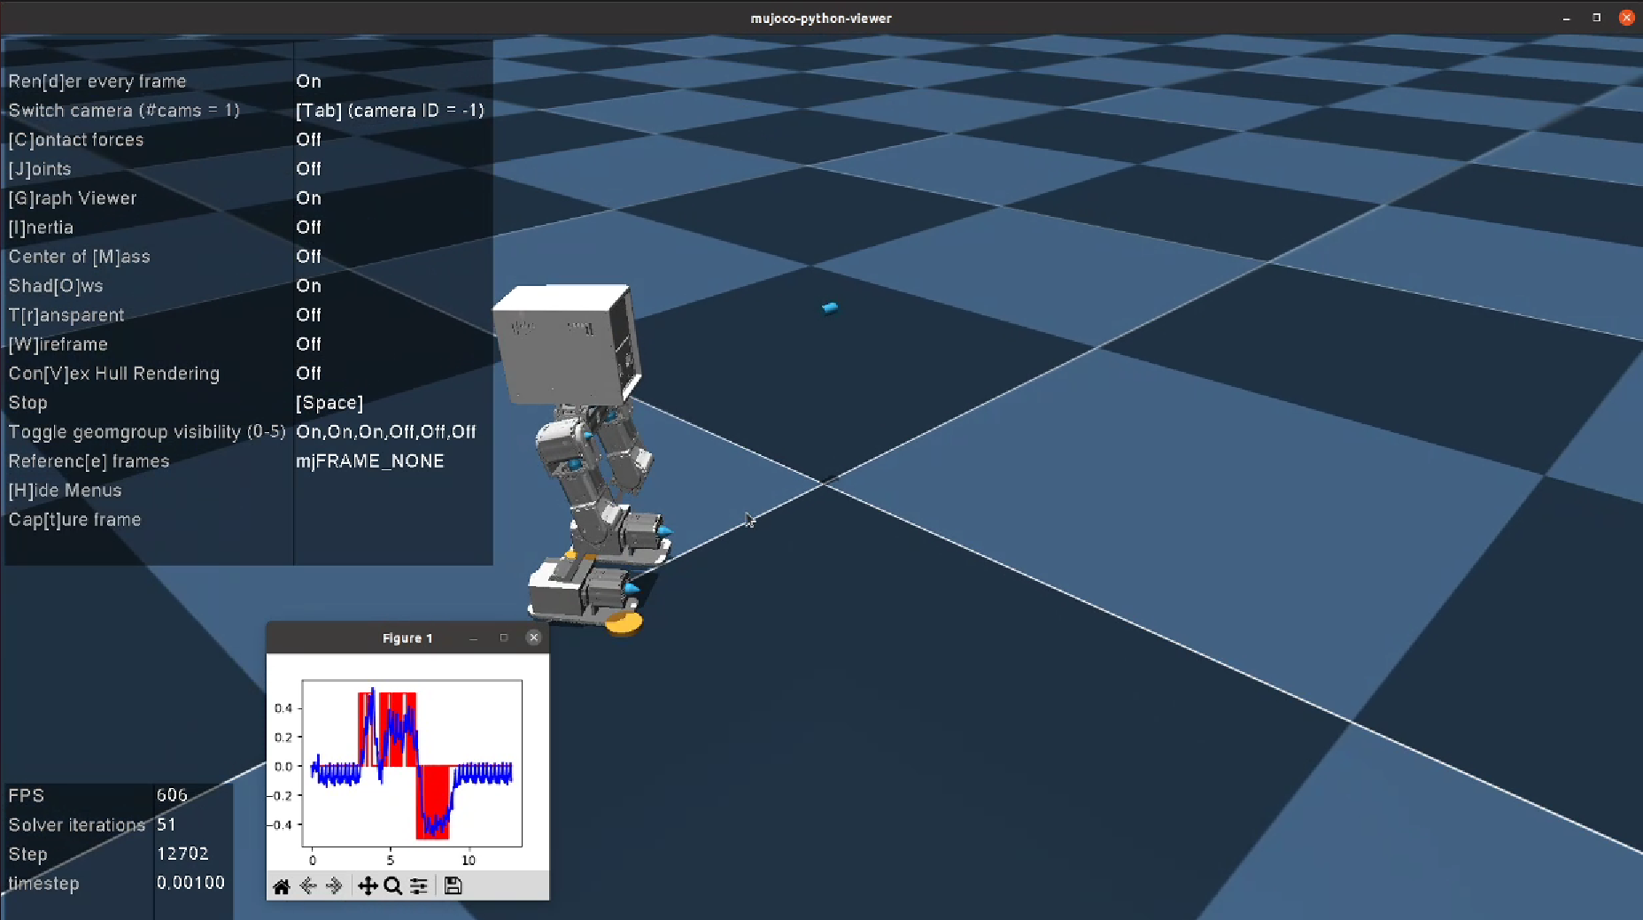Click the Forward arrow in Figure 1 toolbar
This screenshot has height=920, width=1643.
334,886
